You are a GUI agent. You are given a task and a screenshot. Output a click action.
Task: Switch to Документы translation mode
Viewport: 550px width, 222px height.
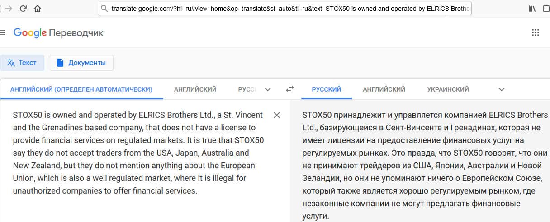click(x=81, y=63)
